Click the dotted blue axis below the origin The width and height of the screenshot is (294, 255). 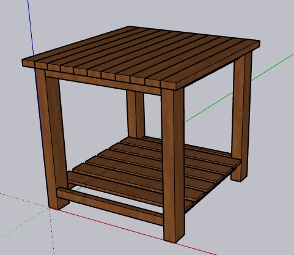[52, 231]
